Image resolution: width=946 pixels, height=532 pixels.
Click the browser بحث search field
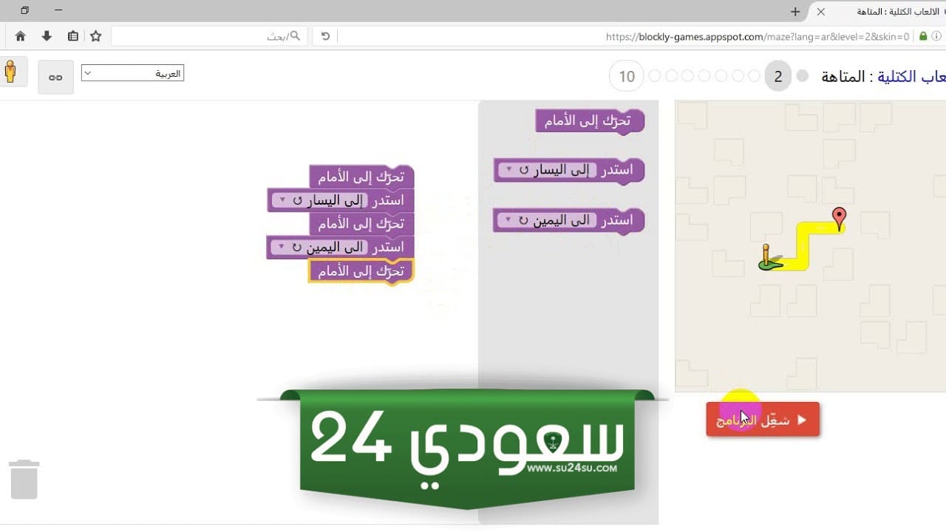pyautogui.click(x=208, y=35)
